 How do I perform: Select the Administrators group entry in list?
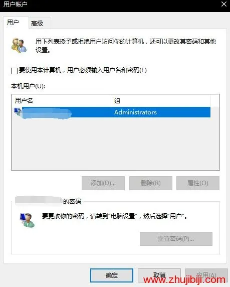135,112
